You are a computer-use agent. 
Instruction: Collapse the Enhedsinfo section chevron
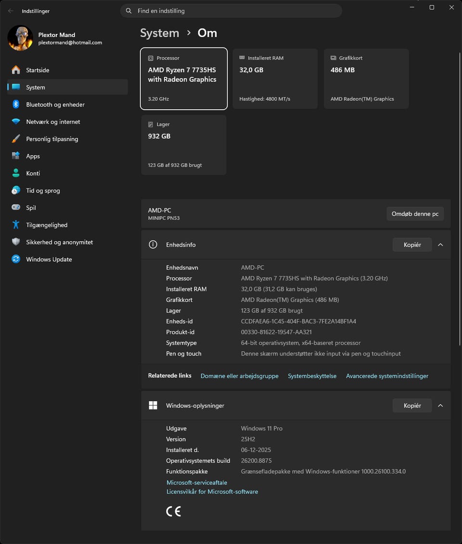click(x=440, y=245)
